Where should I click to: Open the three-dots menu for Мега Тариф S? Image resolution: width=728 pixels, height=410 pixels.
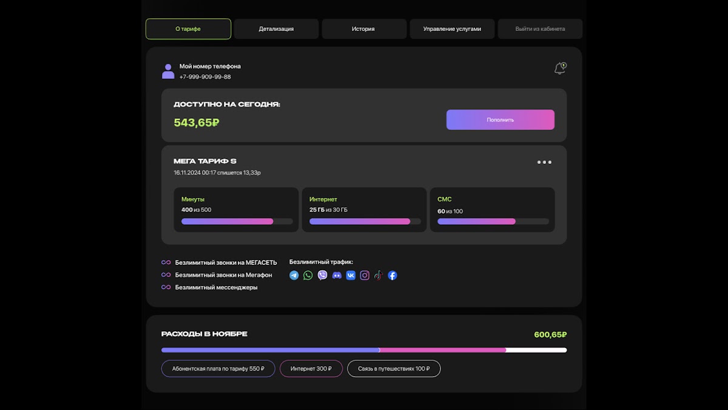[x=544, y=162]
